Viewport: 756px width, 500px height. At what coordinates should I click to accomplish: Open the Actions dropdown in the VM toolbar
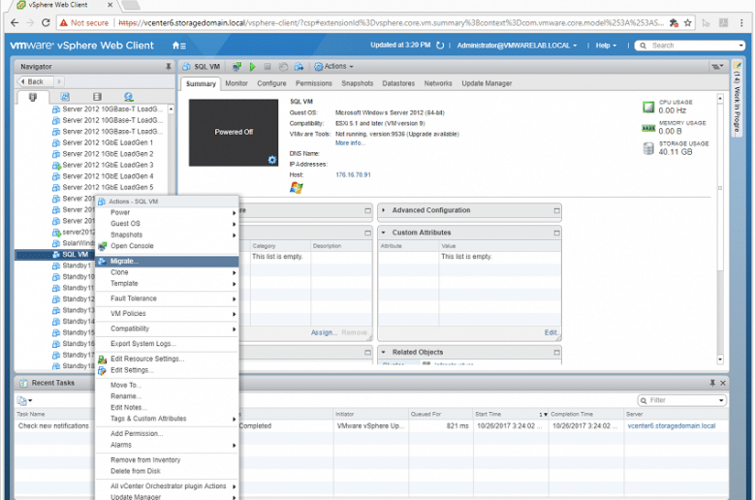334,67
